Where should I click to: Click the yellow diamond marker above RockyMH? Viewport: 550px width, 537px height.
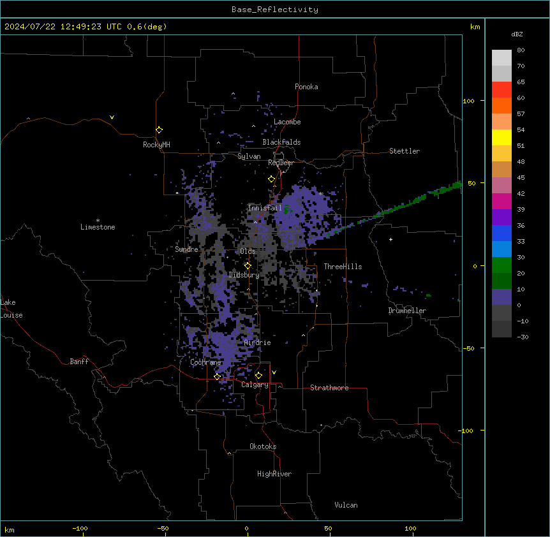pyautogui.click(x=159, y=130)
